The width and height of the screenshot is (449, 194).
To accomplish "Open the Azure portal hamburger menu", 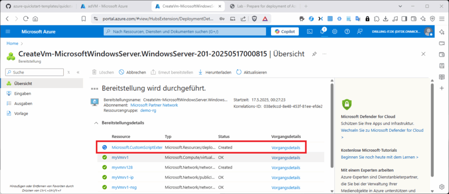I will [x=7, y=32].
